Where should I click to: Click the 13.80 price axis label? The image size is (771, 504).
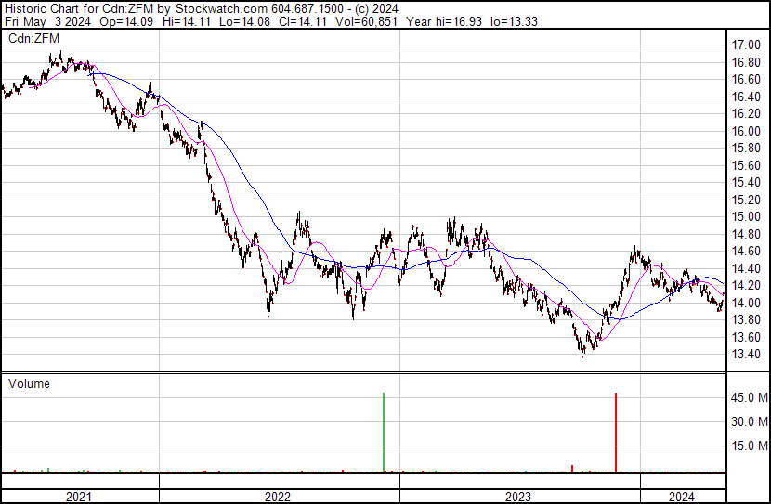point(746,320)
